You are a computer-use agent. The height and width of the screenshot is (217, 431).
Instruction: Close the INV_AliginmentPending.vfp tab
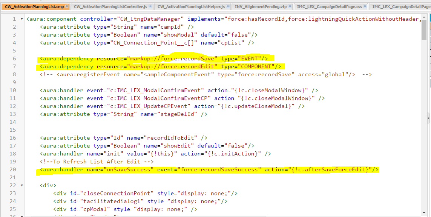pyautogui.click(x=290, y=6)
